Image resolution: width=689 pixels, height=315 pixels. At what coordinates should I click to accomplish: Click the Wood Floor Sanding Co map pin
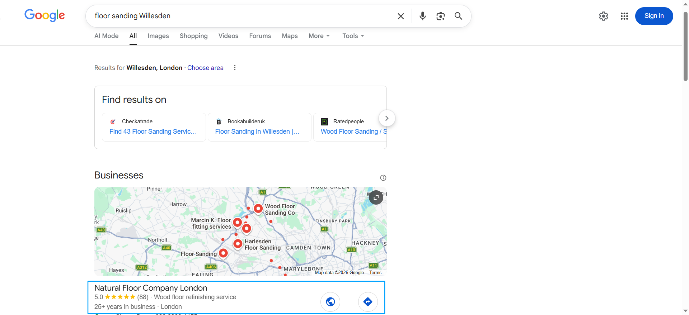[x=258, y=209]
